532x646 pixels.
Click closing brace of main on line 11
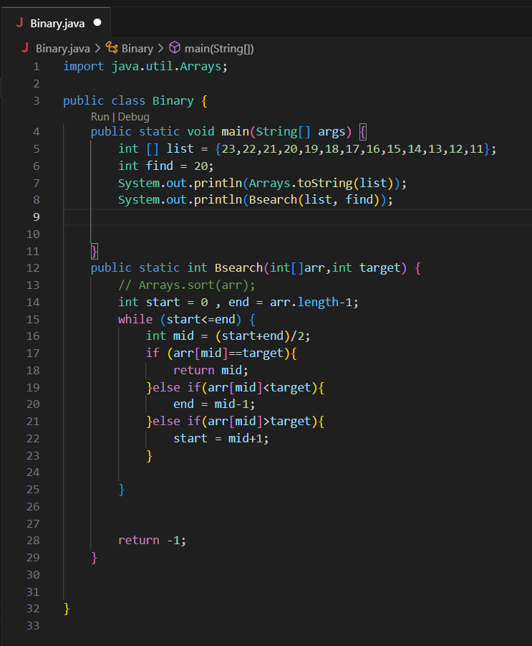[95, 251]
